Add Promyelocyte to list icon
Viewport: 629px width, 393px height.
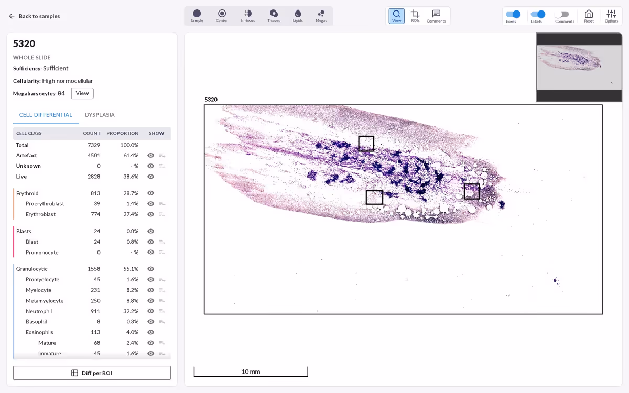point(162,280)
